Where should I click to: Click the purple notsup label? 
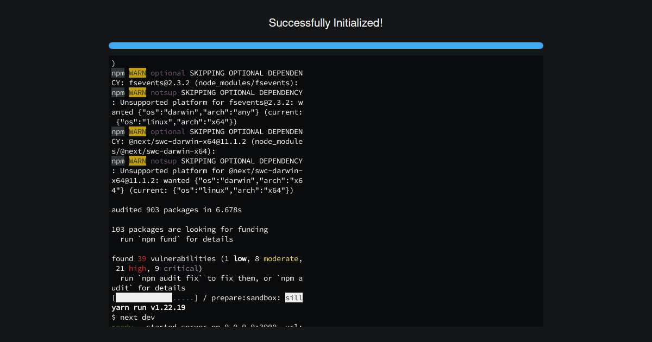pos(164,92)
